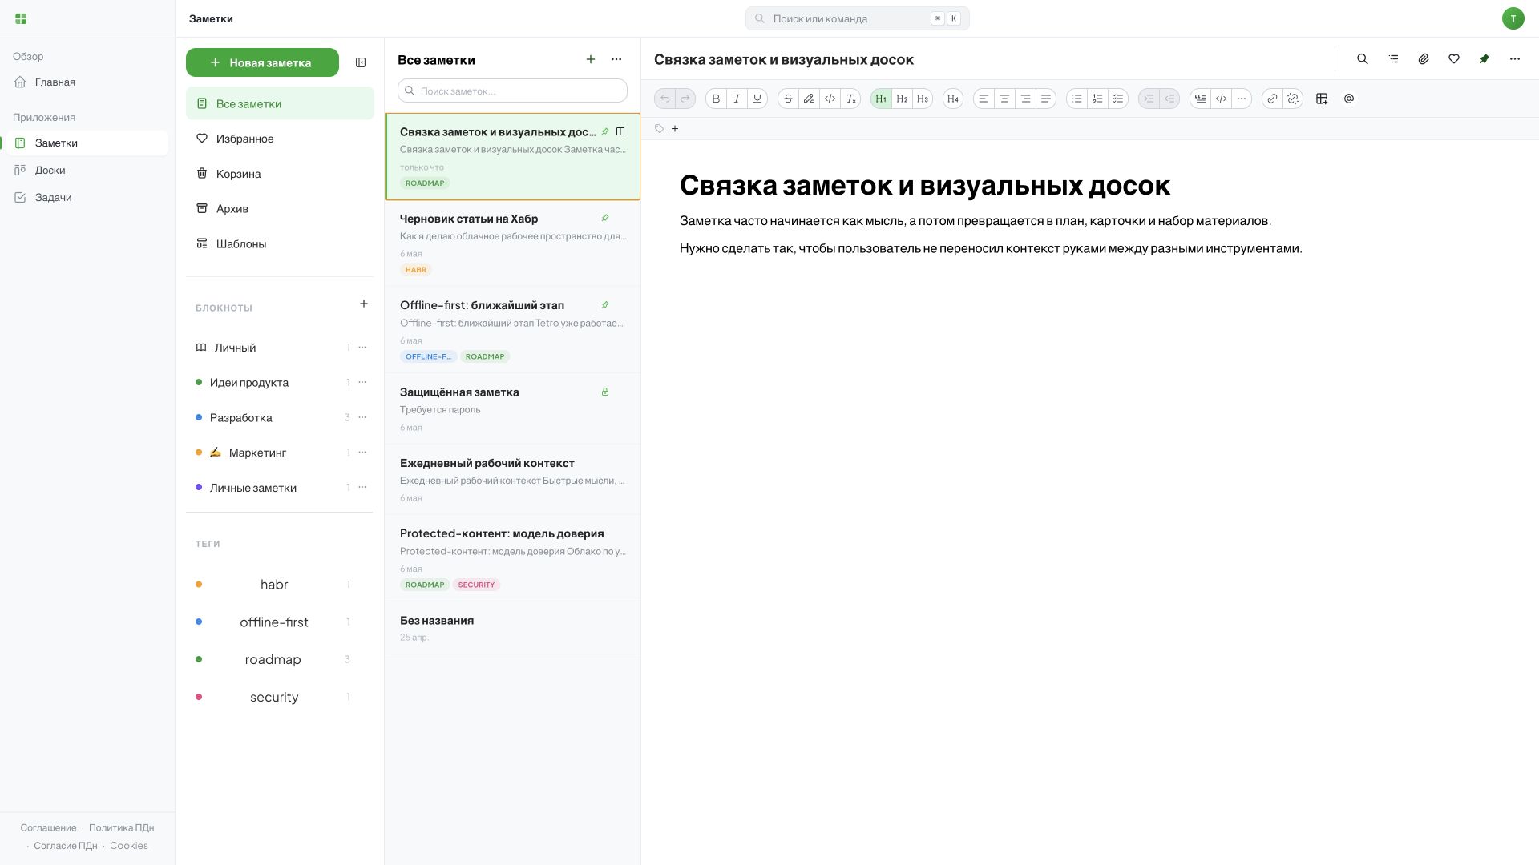1539x865 pixels.
Task: Apply inline code formatting
Action: 830,99
